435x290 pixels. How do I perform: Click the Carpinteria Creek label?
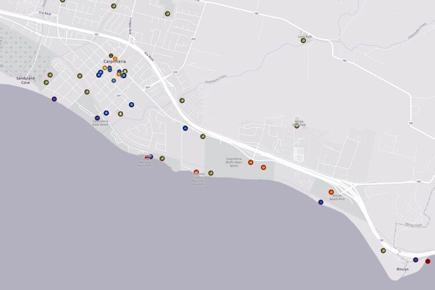[216, 79]
